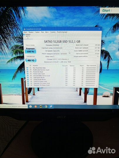
Task: Open the Язык(Language) menu
Action: click(62, 32)
